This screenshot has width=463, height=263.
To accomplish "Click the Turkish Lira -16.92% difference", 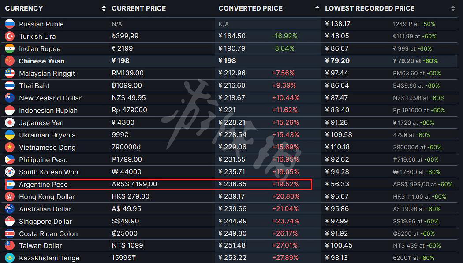I will pyautogui.click(x=285, y=37).
